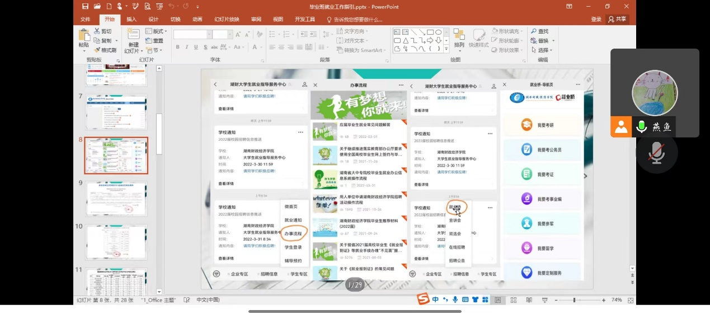
Task: Click the Reset (重置) slide icon
Action: 154,41
